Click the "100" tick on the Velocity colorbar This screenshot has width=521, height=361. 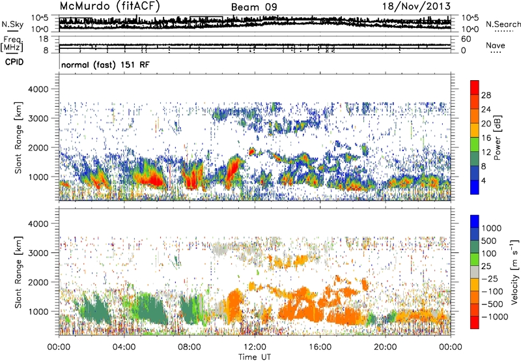[x=488, y=253]
